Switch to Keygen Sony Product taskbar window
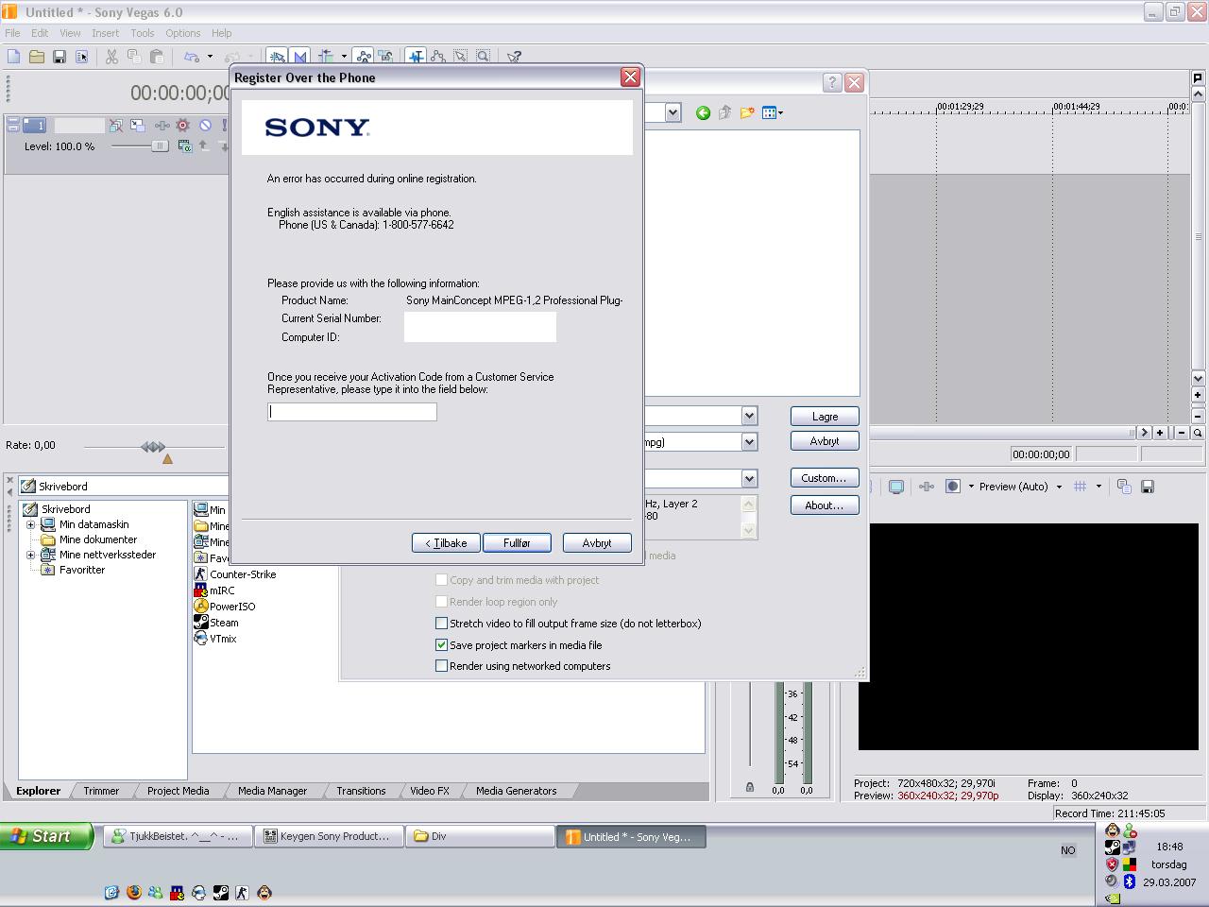 [x=328, y=836]
